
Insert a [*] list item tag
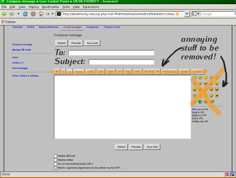pos(119,72)
